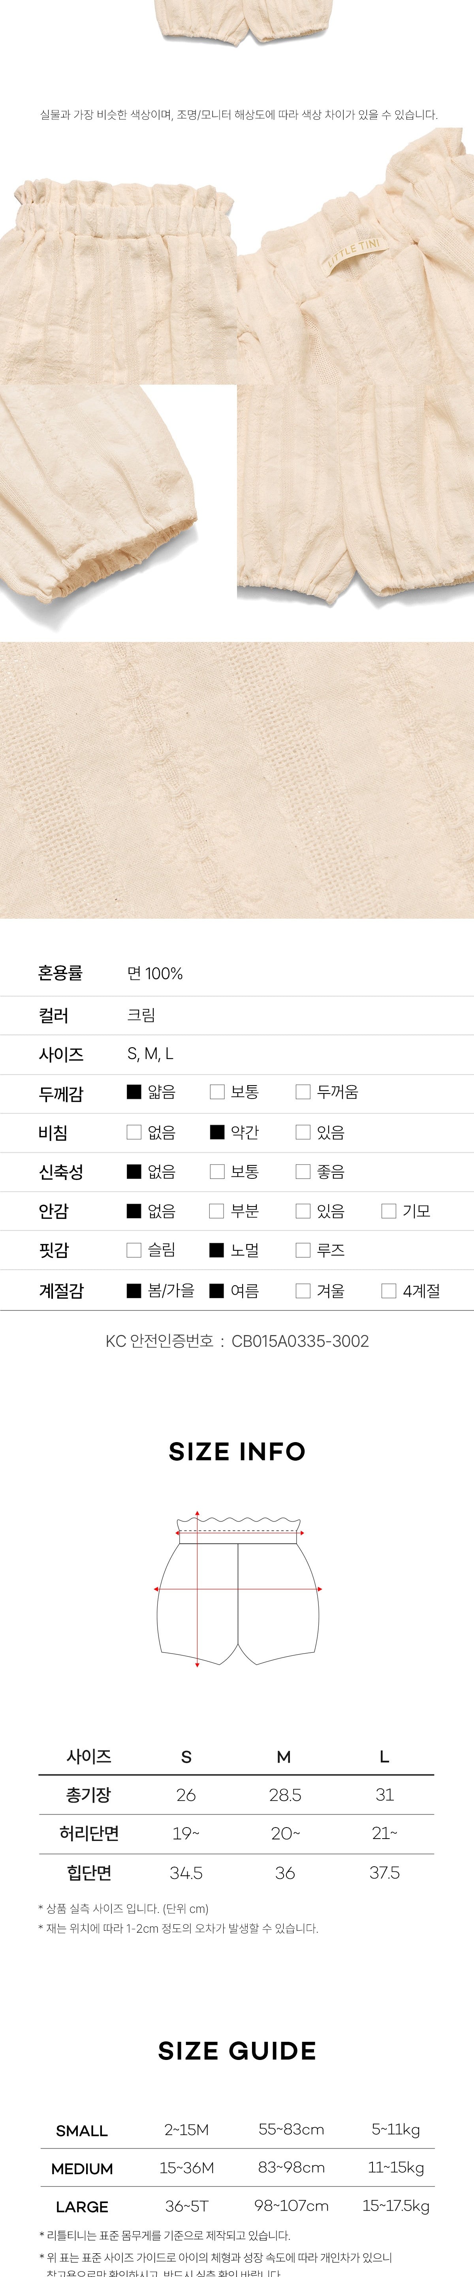
Task: Click the SIZE INFO heading
Action: point(237,1452)
